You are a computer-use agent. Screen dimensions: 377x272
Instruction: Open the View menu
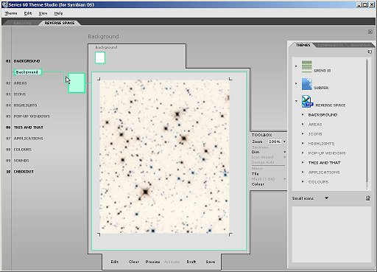tap(43, 13)
